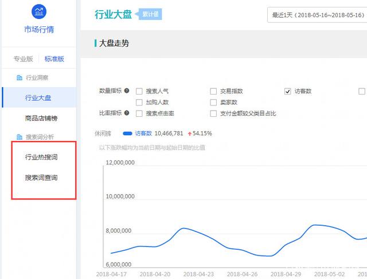Click the 2018-04-17 x-axis date label
This screenshot has width=367, height=279.
pyautogui.click(x=111, y=274)
